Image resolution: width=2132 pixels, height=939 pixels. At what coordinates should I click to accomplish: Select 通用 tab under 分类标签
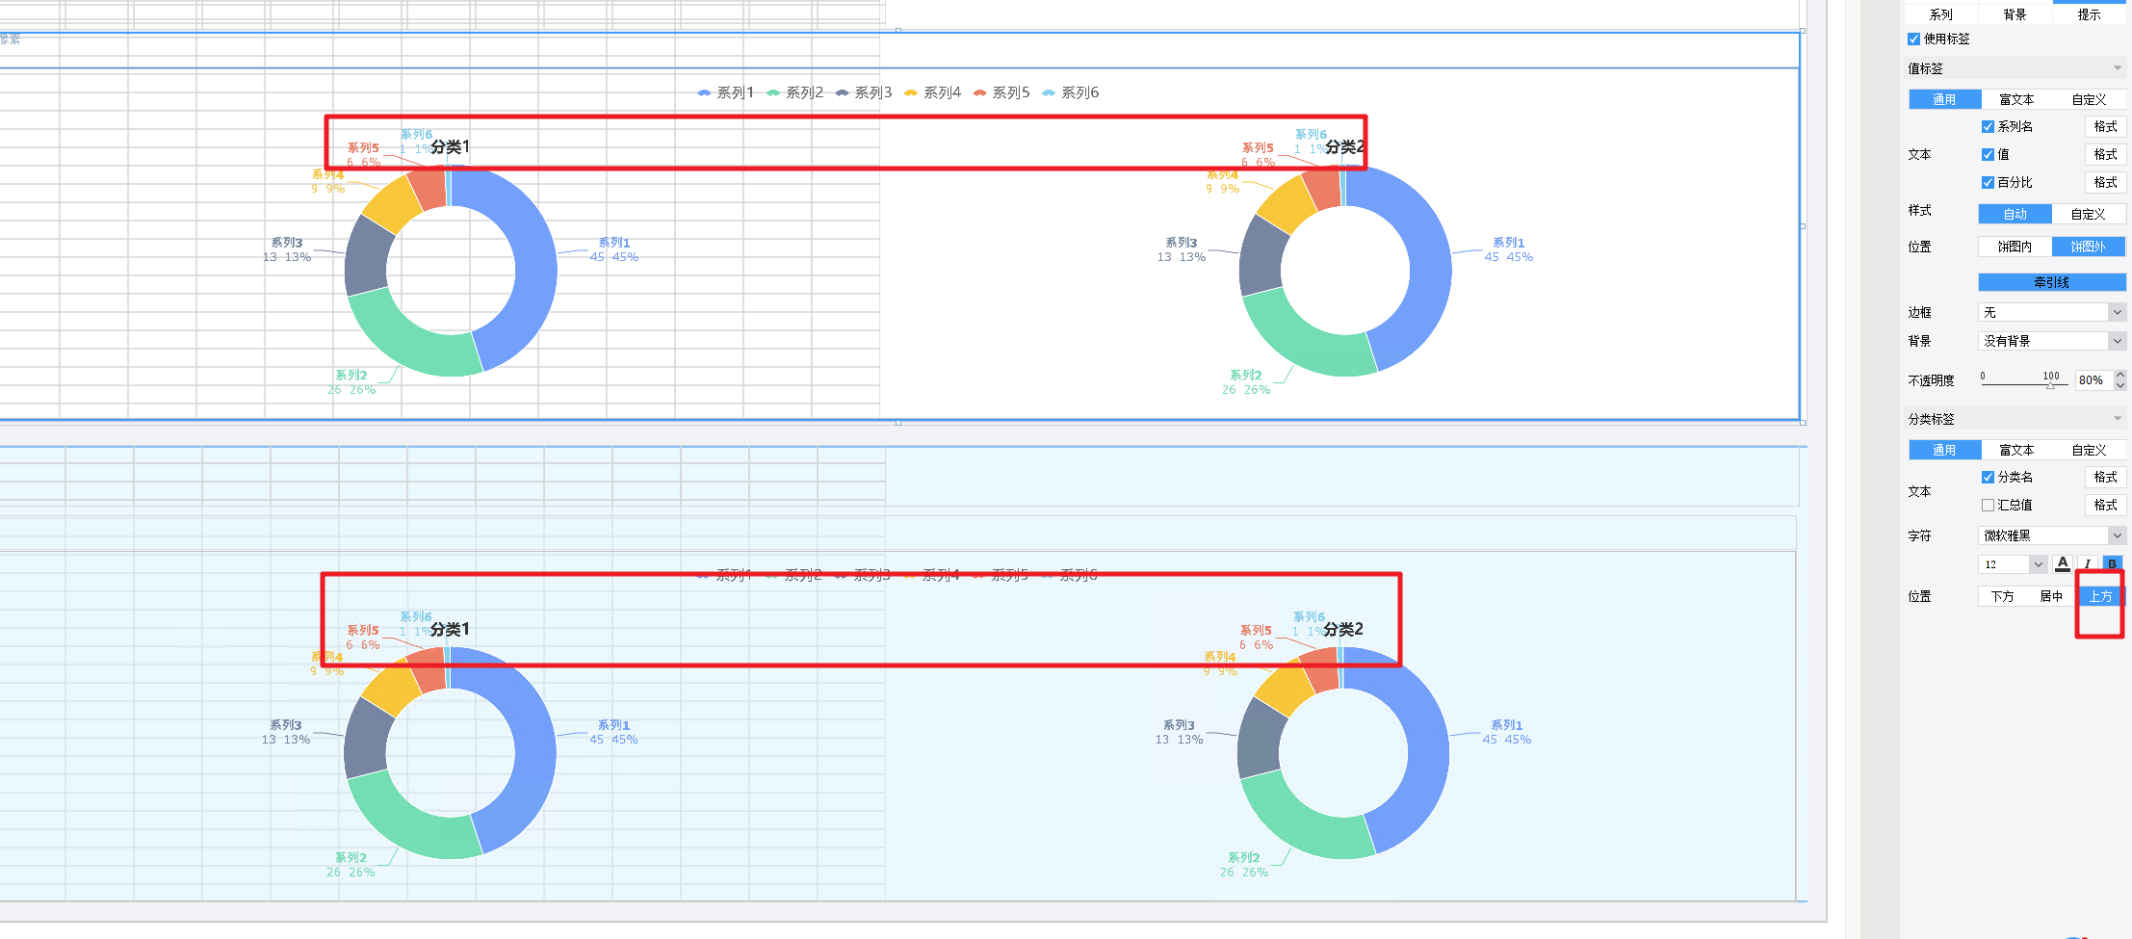point(1944,450)
